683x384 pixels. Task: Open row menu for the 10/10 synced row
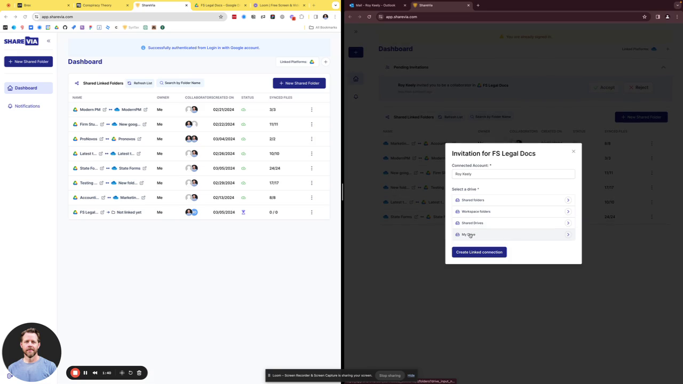coord(312,154)
